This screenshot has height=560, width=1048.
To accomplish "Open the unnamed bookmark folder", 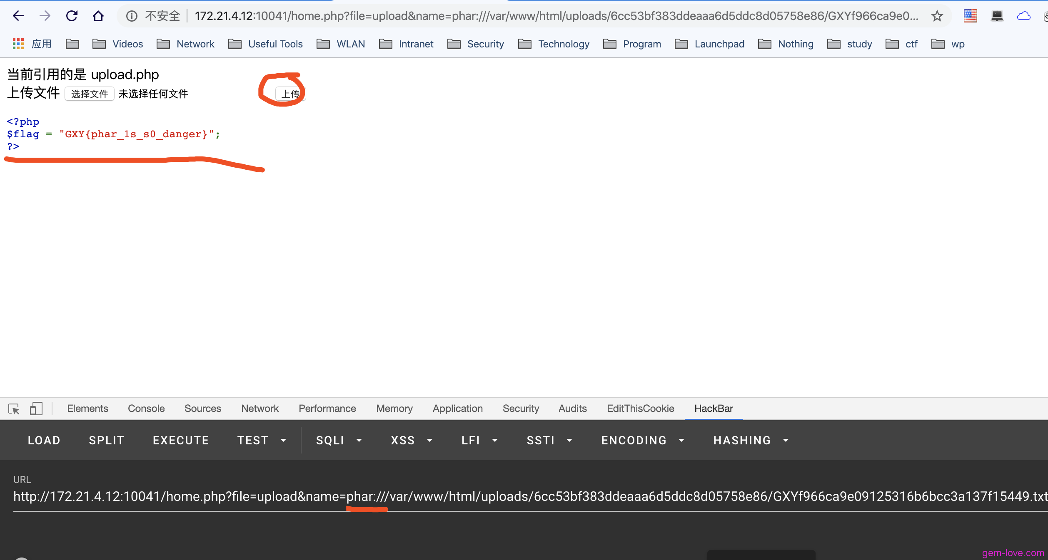I will coord(72,44).
